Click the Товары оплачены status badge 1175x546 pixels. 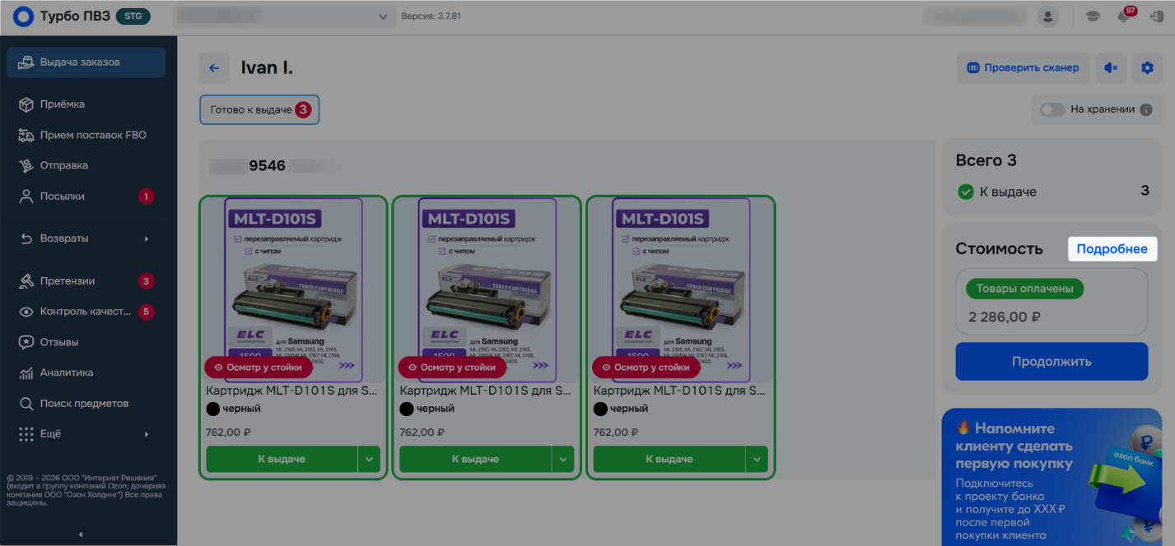(1024, 289)
